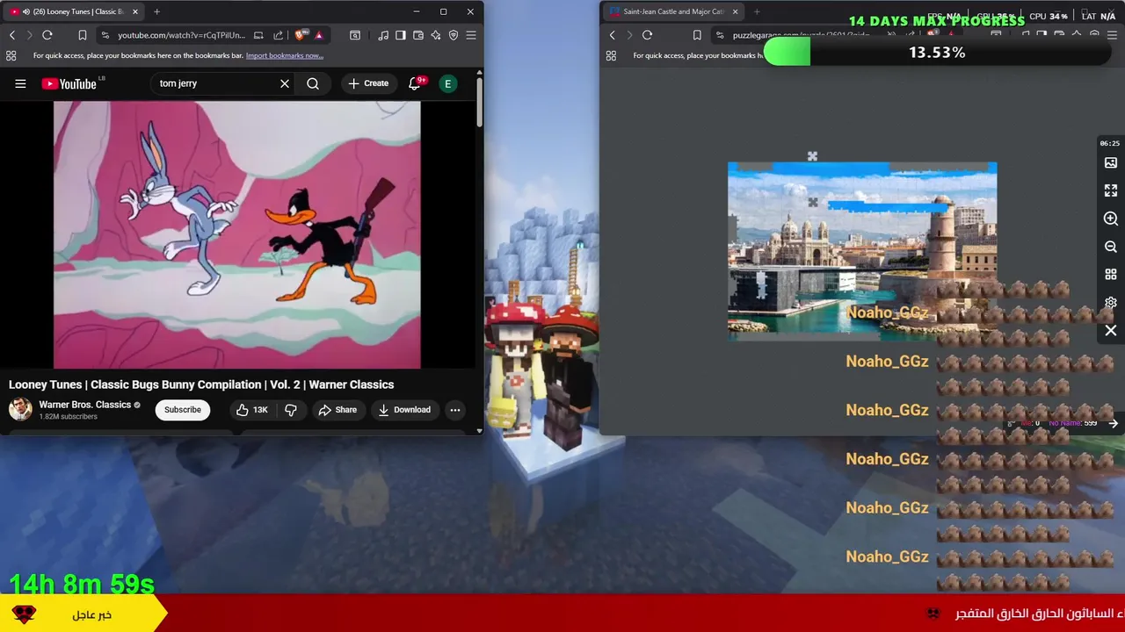The image size is (1125, 632).
Task: Open YouTube notifications bell
Action: click(x=415, y=83)
